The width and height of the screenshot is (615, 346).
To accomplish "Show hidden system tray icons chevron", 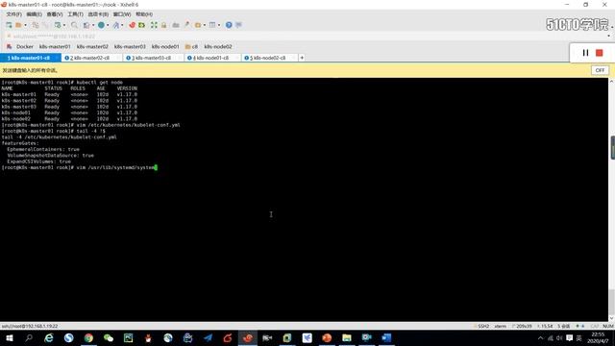I will coord(540,337).
